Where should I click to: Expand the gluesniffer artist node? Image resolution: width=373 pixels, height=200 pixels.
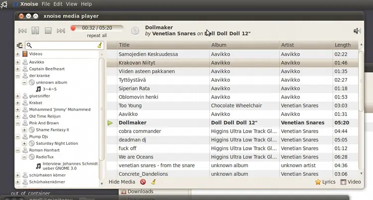pos(17,96)
